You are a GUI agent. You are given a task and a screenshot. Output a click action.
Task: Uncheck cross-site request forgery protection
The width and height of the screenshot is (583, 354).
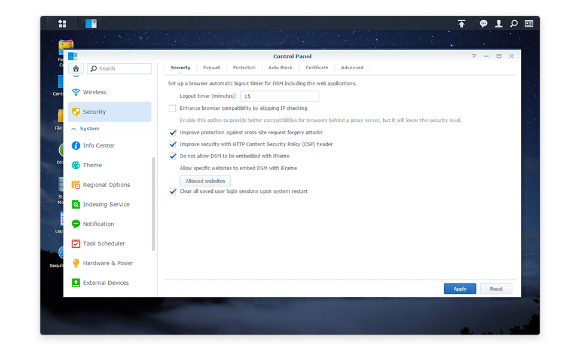(173, 133)
